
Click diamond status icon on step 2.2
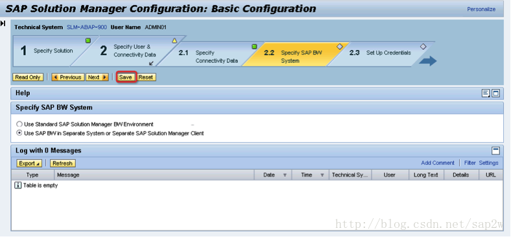tap(340, 47)
